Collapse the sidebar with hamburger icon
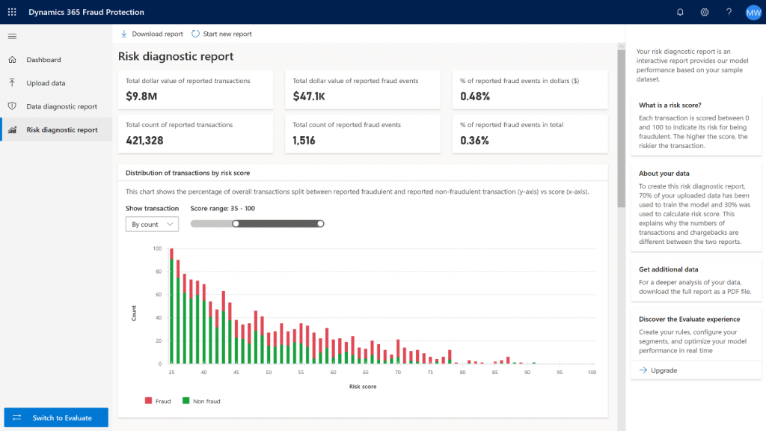The height and width of the screenshot is (431, 766). click(x=12, y=36)
